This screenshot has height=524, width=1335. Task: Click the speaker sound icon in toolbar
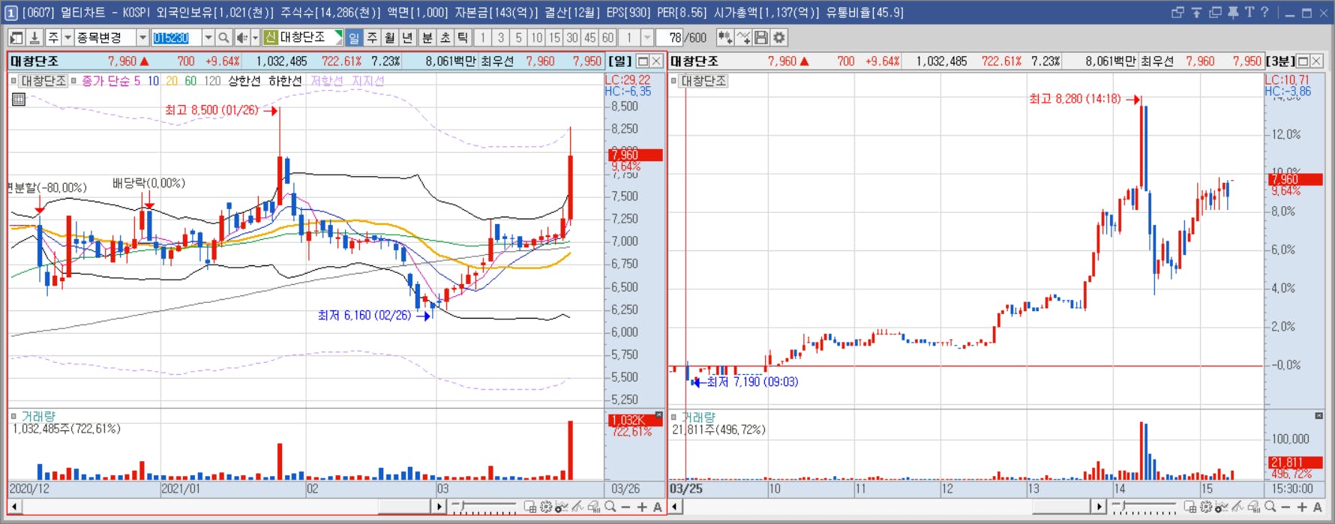(242, 37)
